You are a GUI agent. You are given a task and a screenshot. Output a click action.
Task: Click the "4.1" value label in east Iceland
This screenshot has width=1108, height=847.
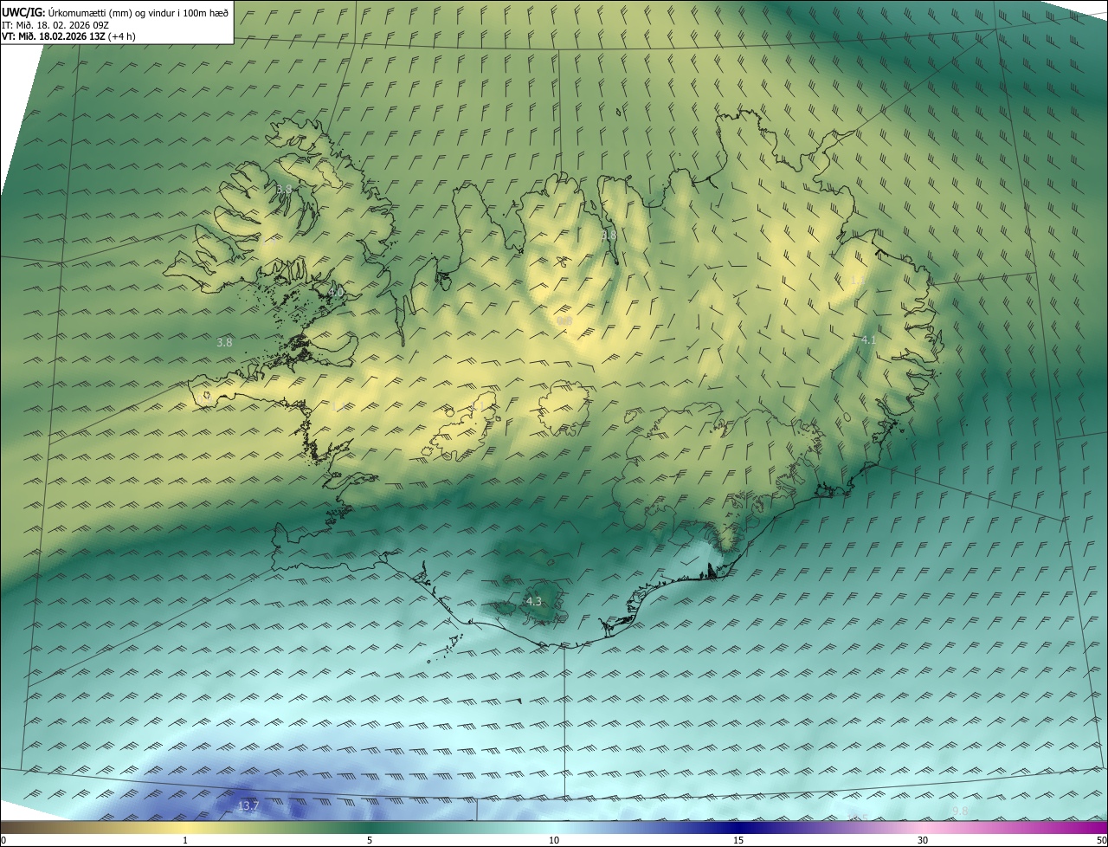tap(869, 340)
